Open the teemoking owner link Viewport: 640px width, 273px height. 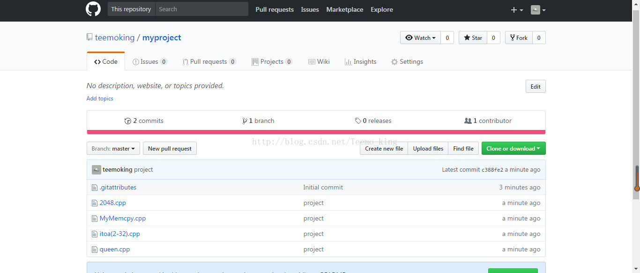(x=115, y=38)
